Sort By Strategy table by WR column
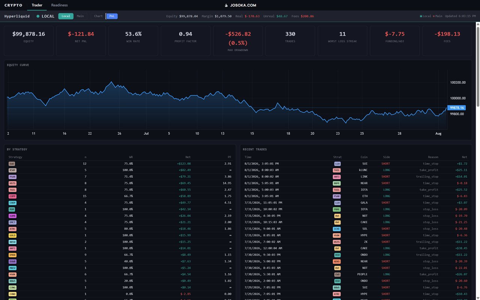This screenshot has width=480, height=300. [131, 157]
